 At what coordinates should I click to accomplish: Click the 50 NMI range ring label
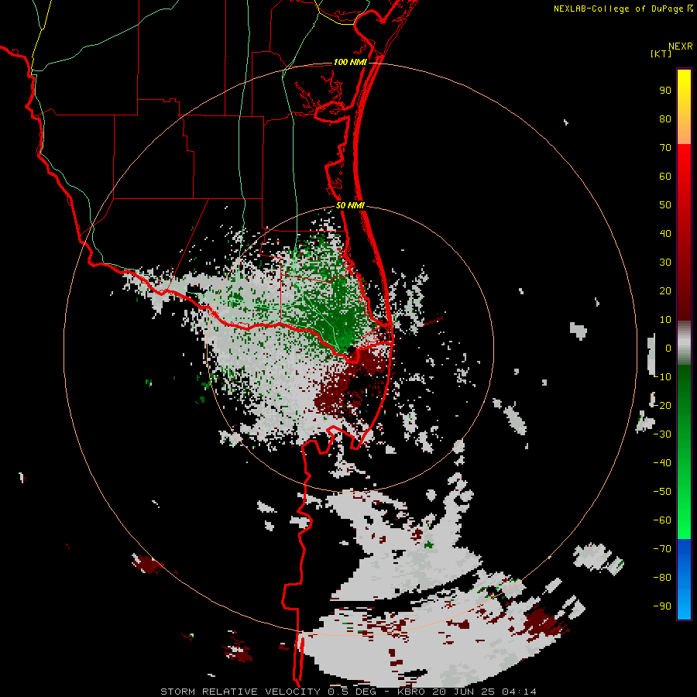pos(350,205)
